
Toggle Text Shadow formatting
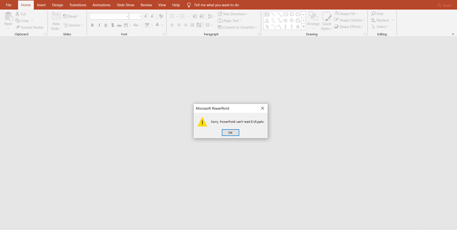click(112, 25)
